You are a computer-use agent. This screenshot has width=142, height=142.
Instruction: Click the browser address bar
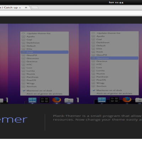71,13
